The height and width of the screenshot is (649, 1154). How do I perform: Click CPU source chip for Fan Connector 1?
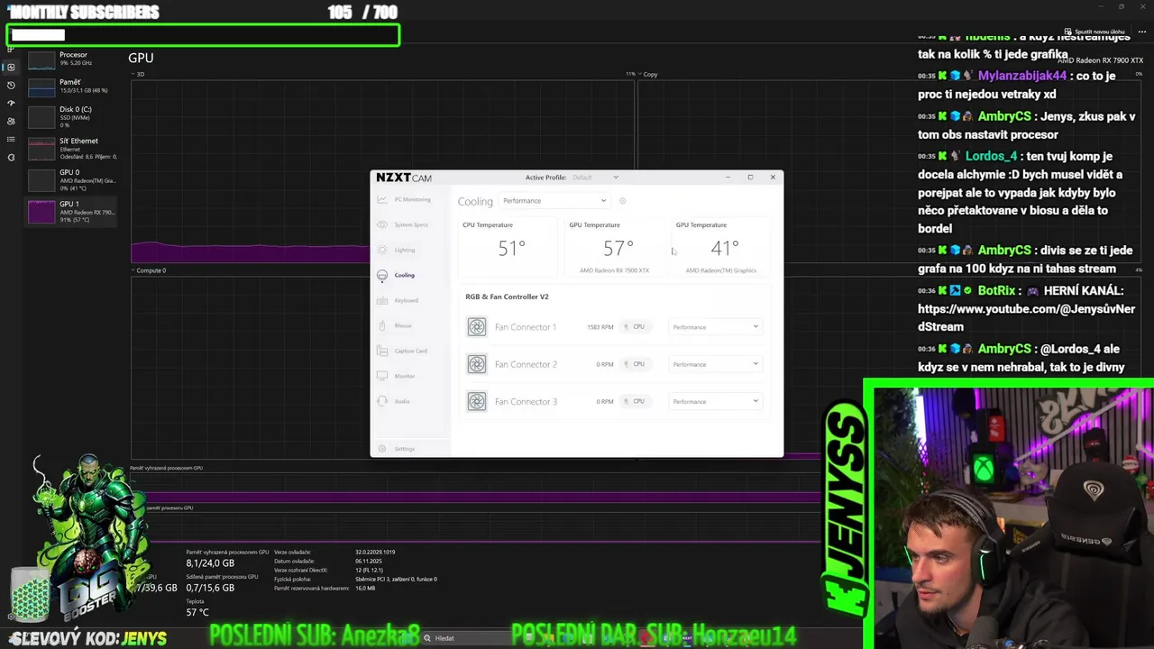[635, 327]
